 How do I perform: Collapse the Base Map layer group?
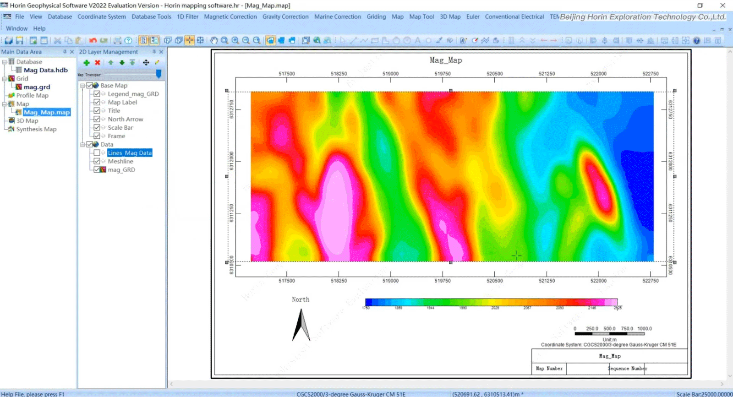click(x=82, y=86)
